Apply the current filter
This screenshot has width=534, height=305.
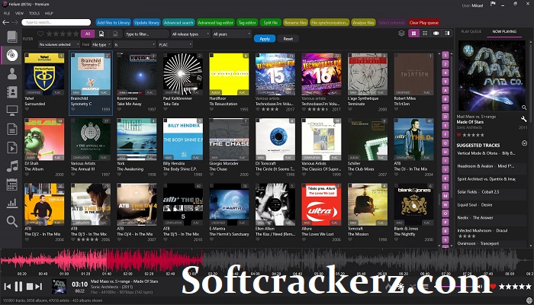tap(265, 39)
